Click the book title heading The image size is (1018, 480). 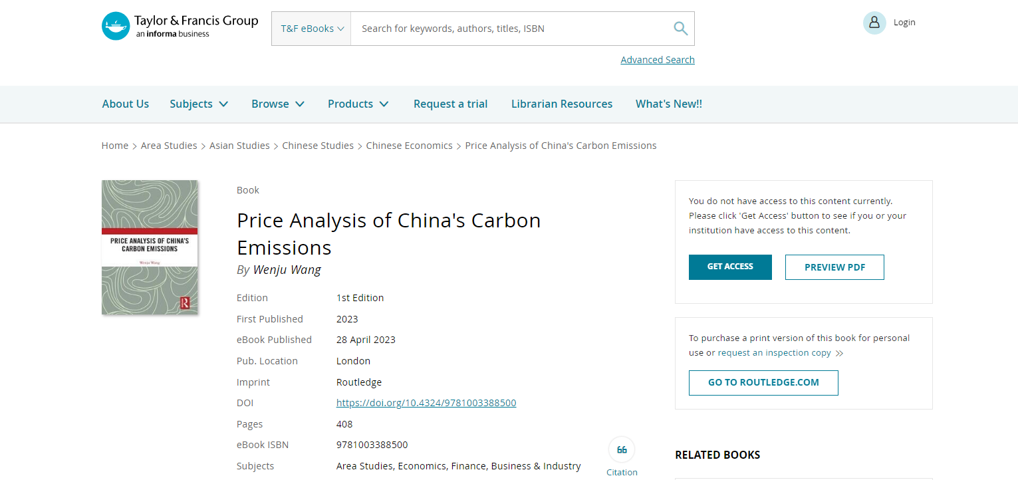[x=389, y=234]
